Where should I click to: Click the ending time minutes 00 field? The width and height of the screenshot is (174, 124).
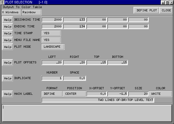coord(117,26)
